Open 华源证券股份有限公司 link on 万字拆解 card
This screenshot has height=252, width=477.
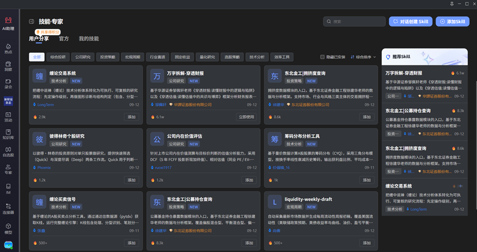pos(192,105)
